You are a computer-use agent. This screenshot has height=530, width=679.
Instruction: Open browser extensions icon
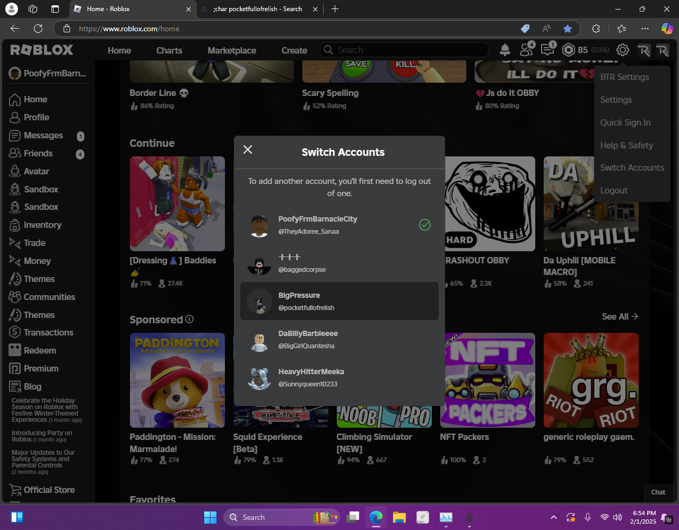coord(596,29)
